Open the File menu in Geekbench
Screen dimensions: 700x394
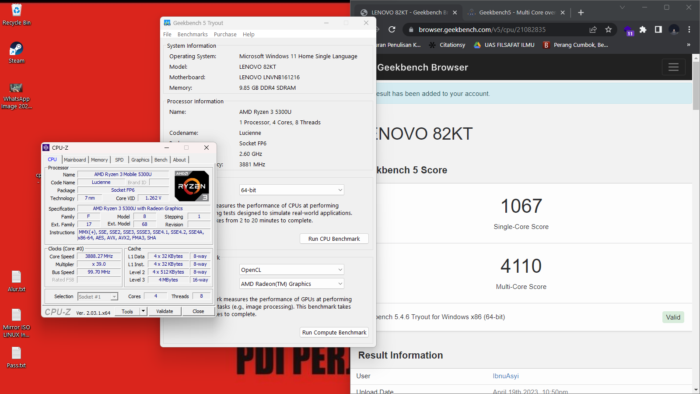167,34
